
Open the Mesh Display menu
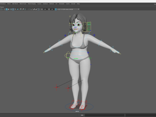click(x=32, y=4)
